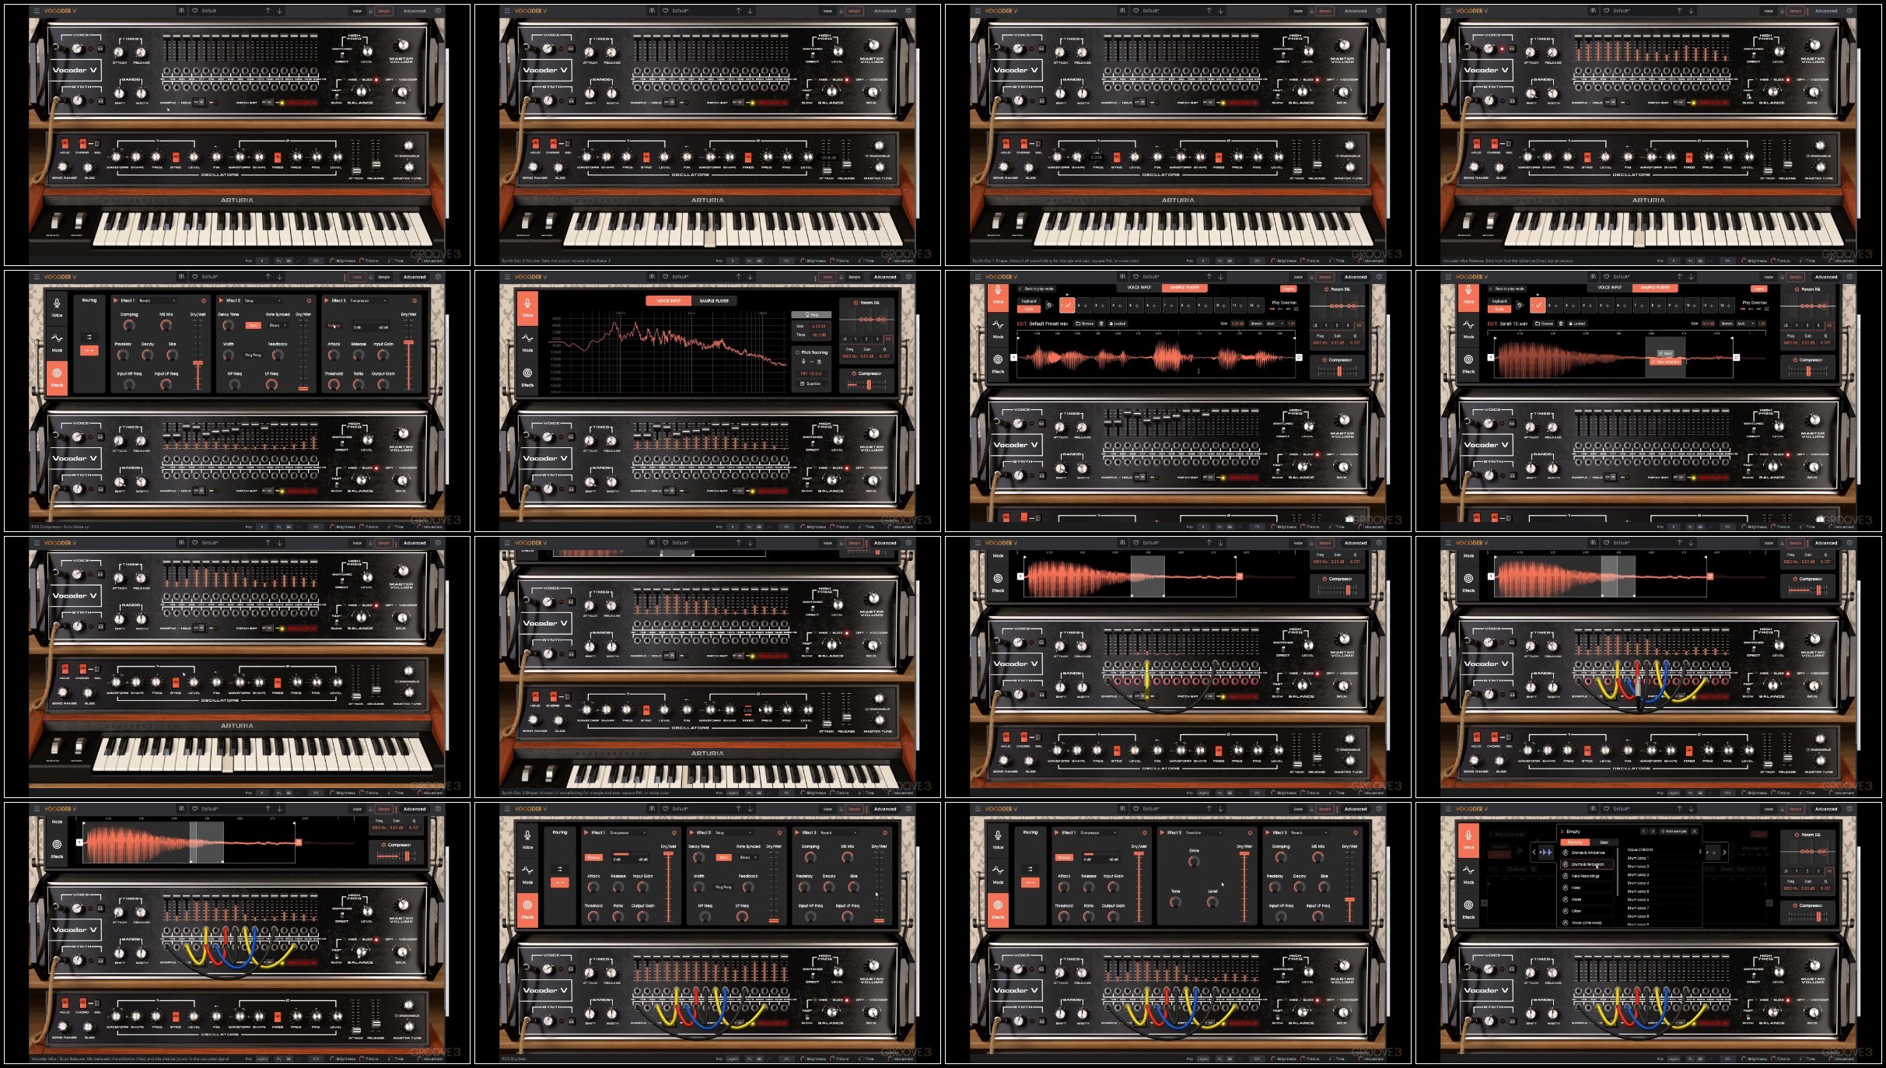
Task: Toggle Quantize under Pitch Tracking
Action: pyautogui.click(x=811, y=383)
